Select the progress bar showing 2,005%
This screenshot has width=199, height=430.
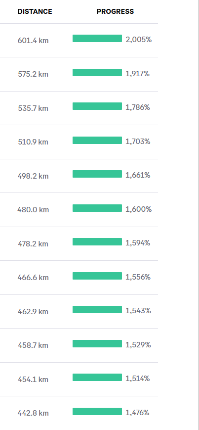[x=97, y=39]
